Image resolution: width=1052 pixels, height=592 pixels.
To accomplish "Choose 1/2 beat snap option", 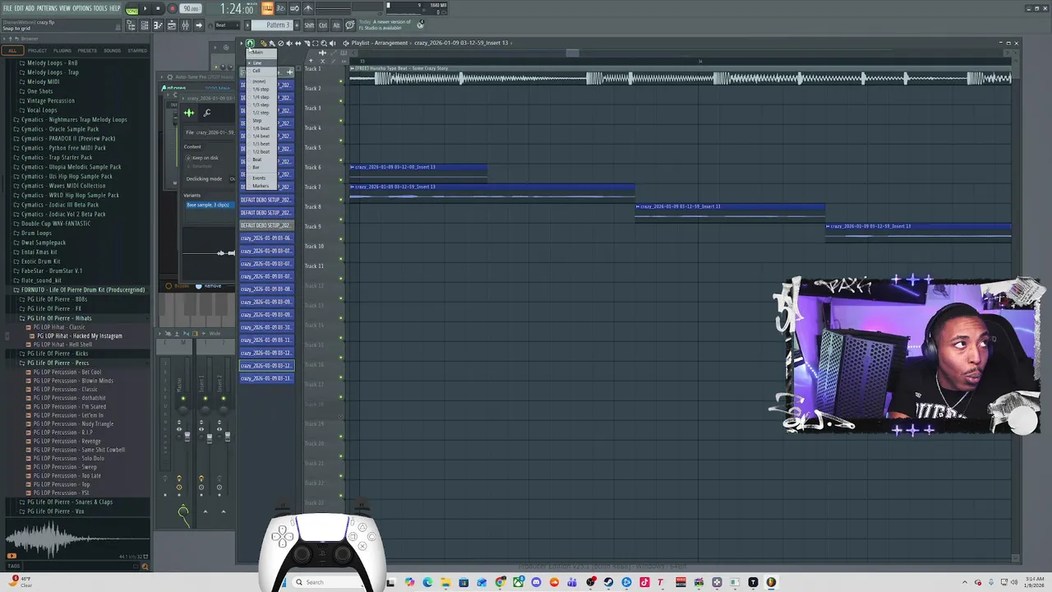I will (x=261, y=151).
